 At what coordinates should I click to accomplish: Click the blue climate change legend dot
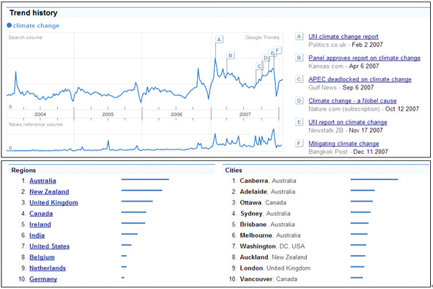[9, 25]
